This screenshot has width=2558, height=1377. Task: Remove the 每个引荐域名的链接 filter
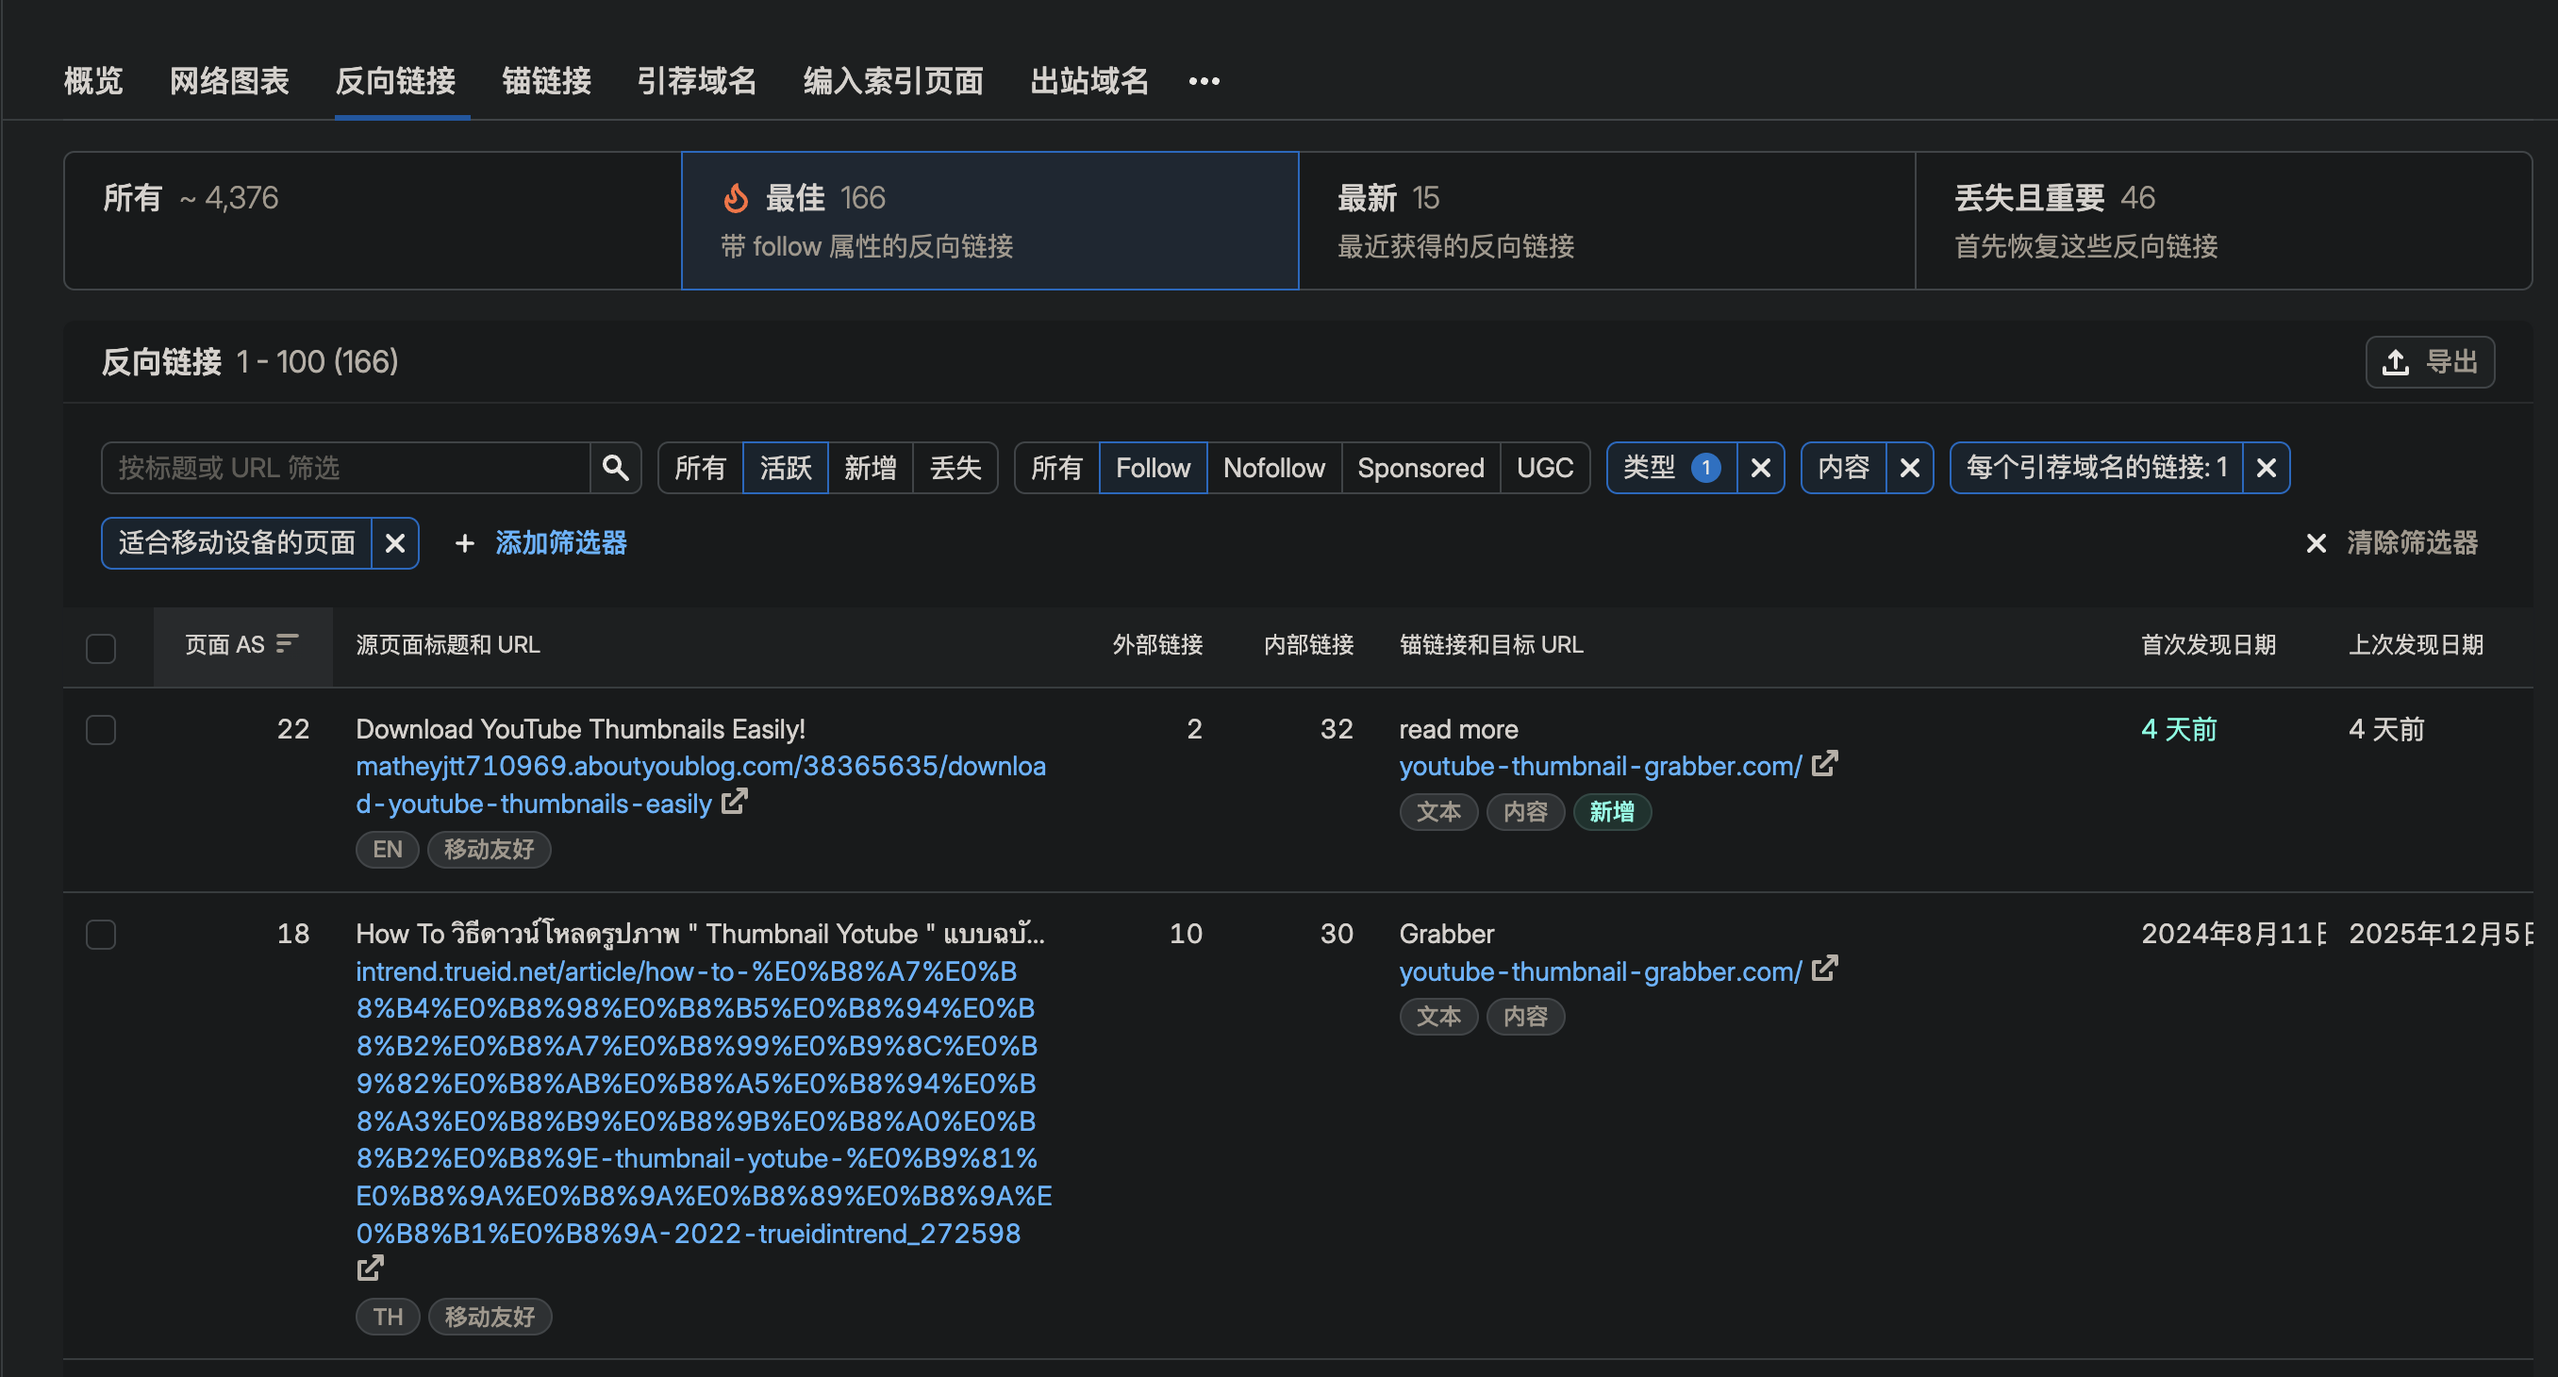click(x=2266, y=468)
